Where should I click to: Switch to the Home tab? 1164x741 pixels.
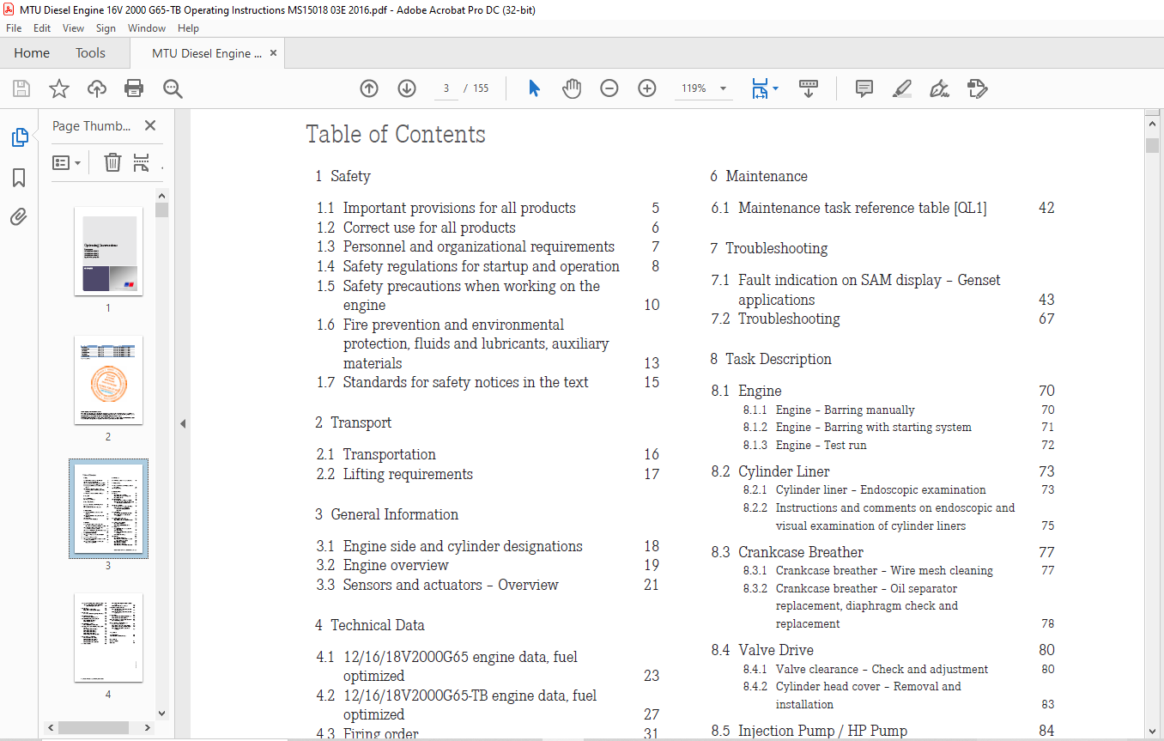tap(32, 53)
